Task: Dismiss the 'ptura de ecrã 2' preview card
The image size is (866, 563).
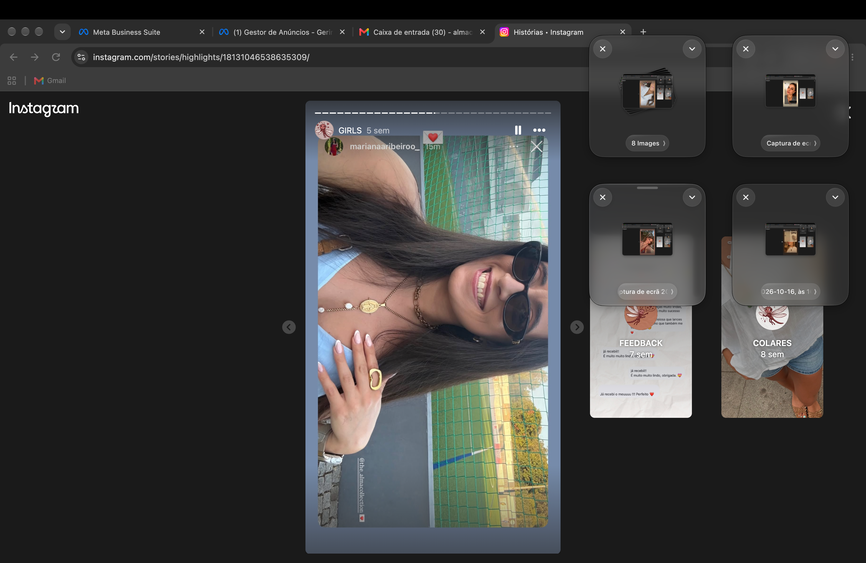Action: click(x=603, y=197)
